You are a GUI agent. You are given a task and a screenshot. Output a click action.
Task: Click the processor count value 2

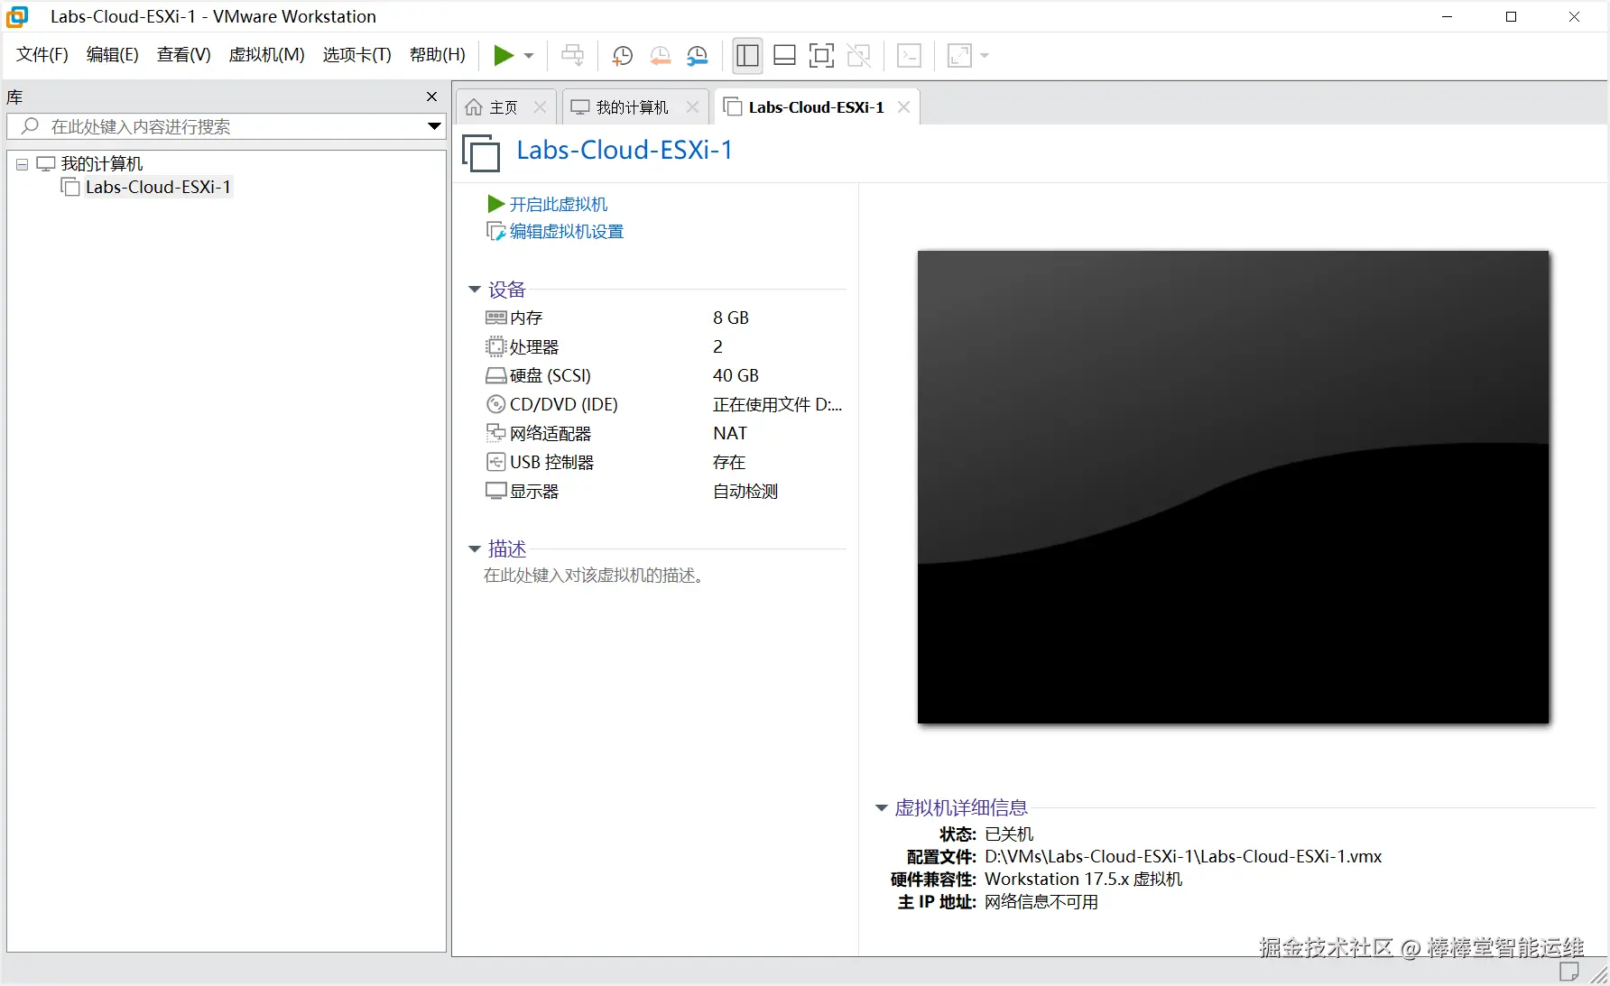point(717,346)
